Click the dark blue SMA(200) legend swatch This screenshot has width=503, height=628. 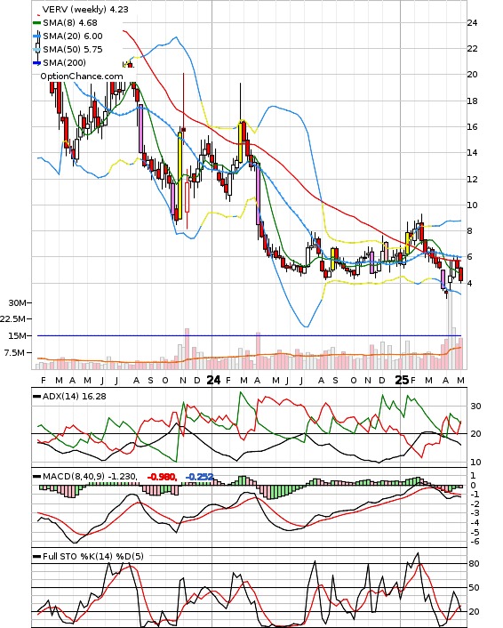[x=36, y=62]
